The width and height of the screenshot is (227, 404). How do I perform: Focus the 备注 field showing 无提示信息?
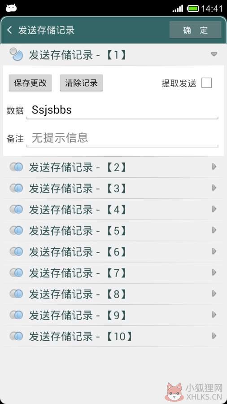tap(122, 138)
